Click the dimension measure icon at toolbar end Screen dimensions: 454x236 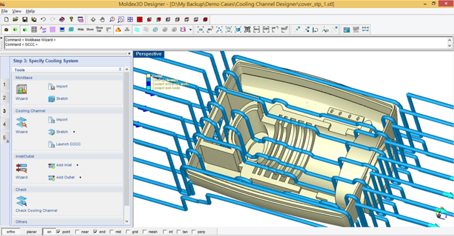tap(365, 29)
